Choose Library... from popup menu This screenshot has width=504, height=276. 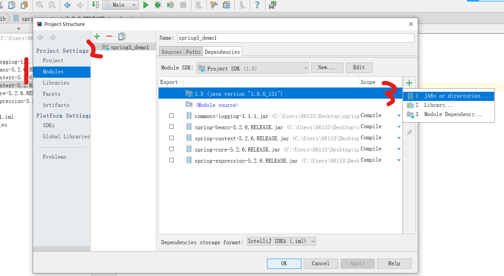tap(449, 105)
